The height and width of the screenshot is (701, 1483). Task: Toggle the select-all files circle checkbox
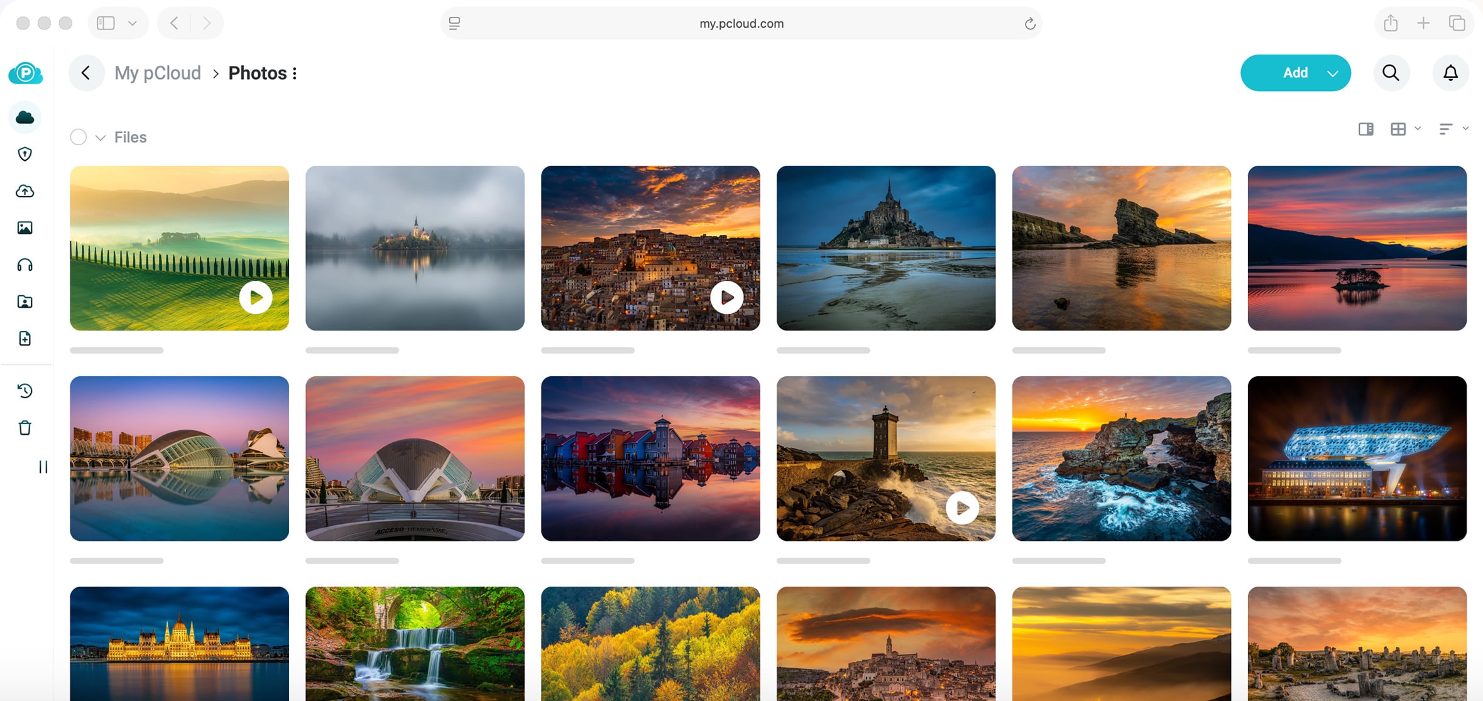(x=79, y=137)
